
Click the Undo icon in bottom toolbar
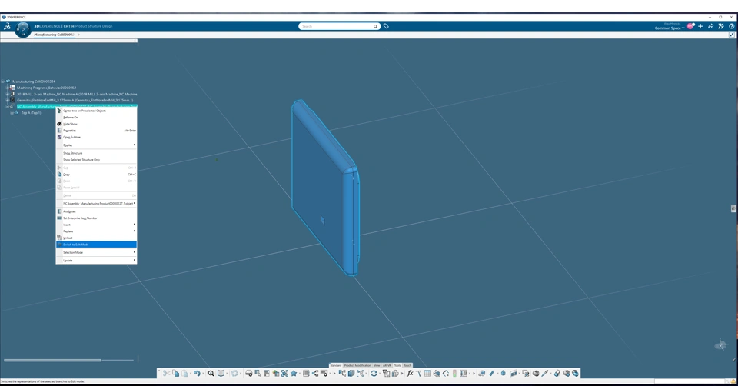[197, 374]
